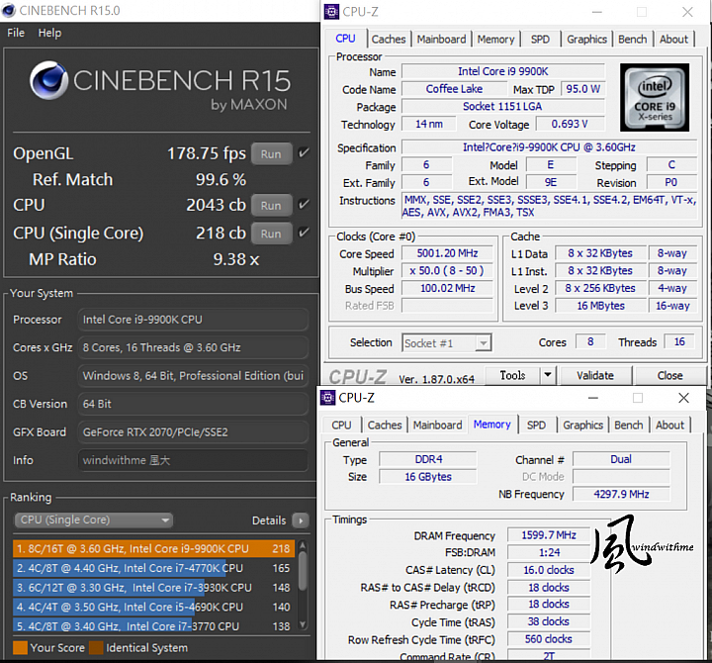Click the NB Frequency value 4297.9 MHz
This screenshot has width=712, height=663.
point(621,494)
